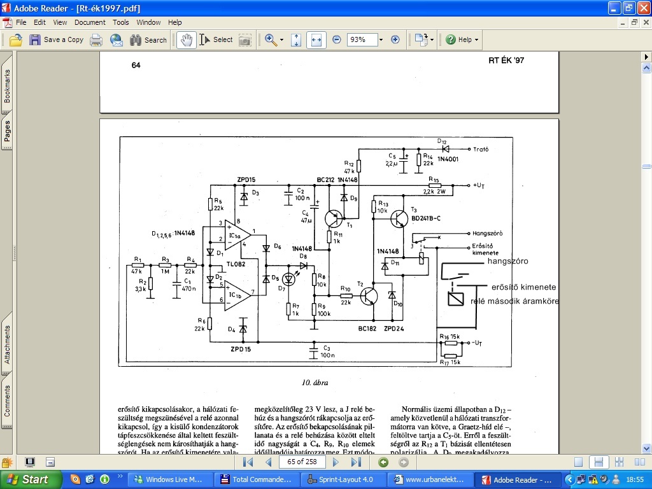Viewport: 652px width, 489px height.
Task: Click the Fit Width icon
Action: pos(316,40)
